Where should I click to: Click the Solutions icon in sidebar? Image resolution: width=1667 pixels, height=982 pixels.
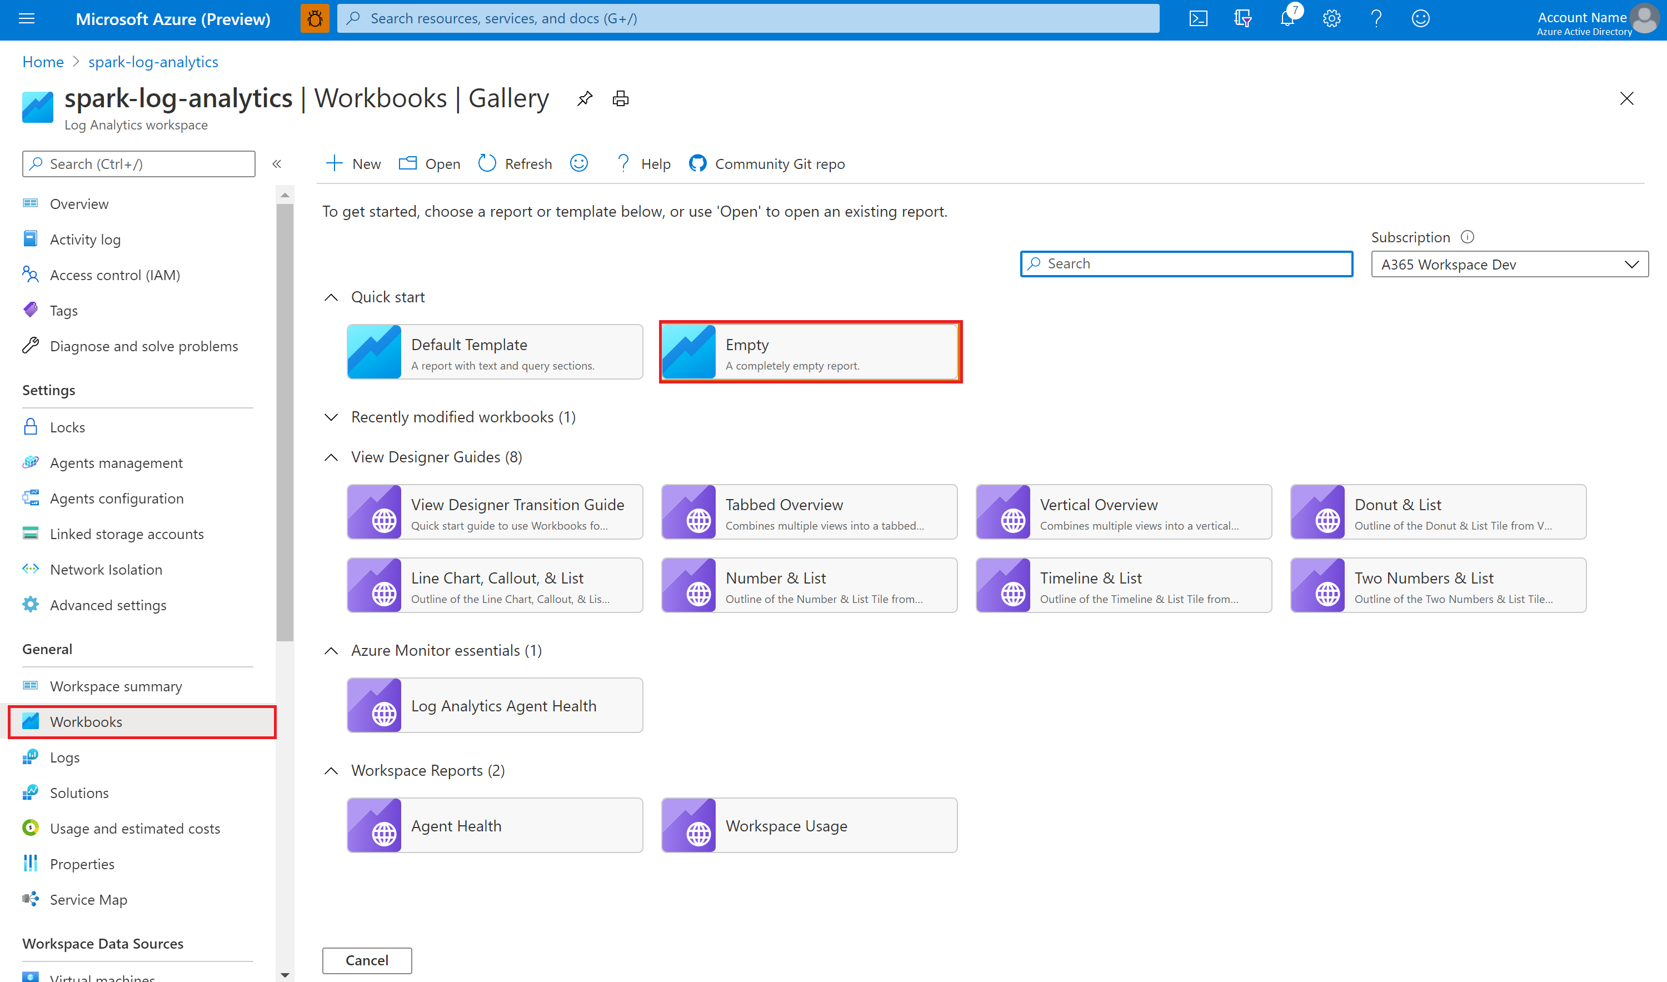click(x=32, y=792)
